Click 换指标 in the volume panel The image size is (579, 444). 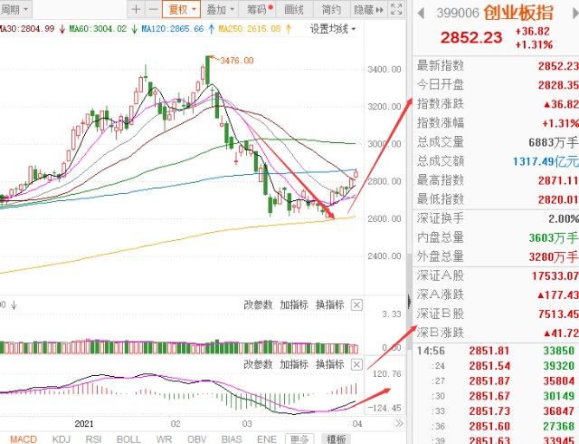pyautogui.click(x=329, y=304)
